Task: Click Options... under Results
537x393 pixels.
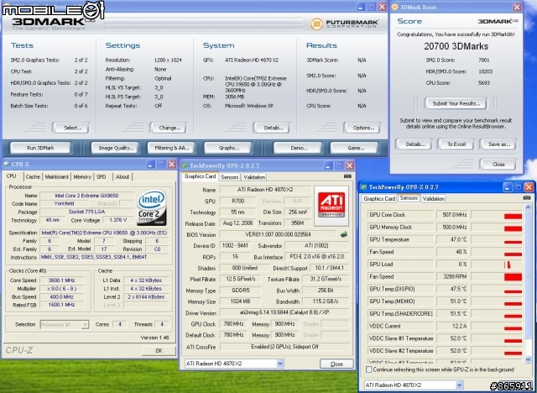Action: 363,128
